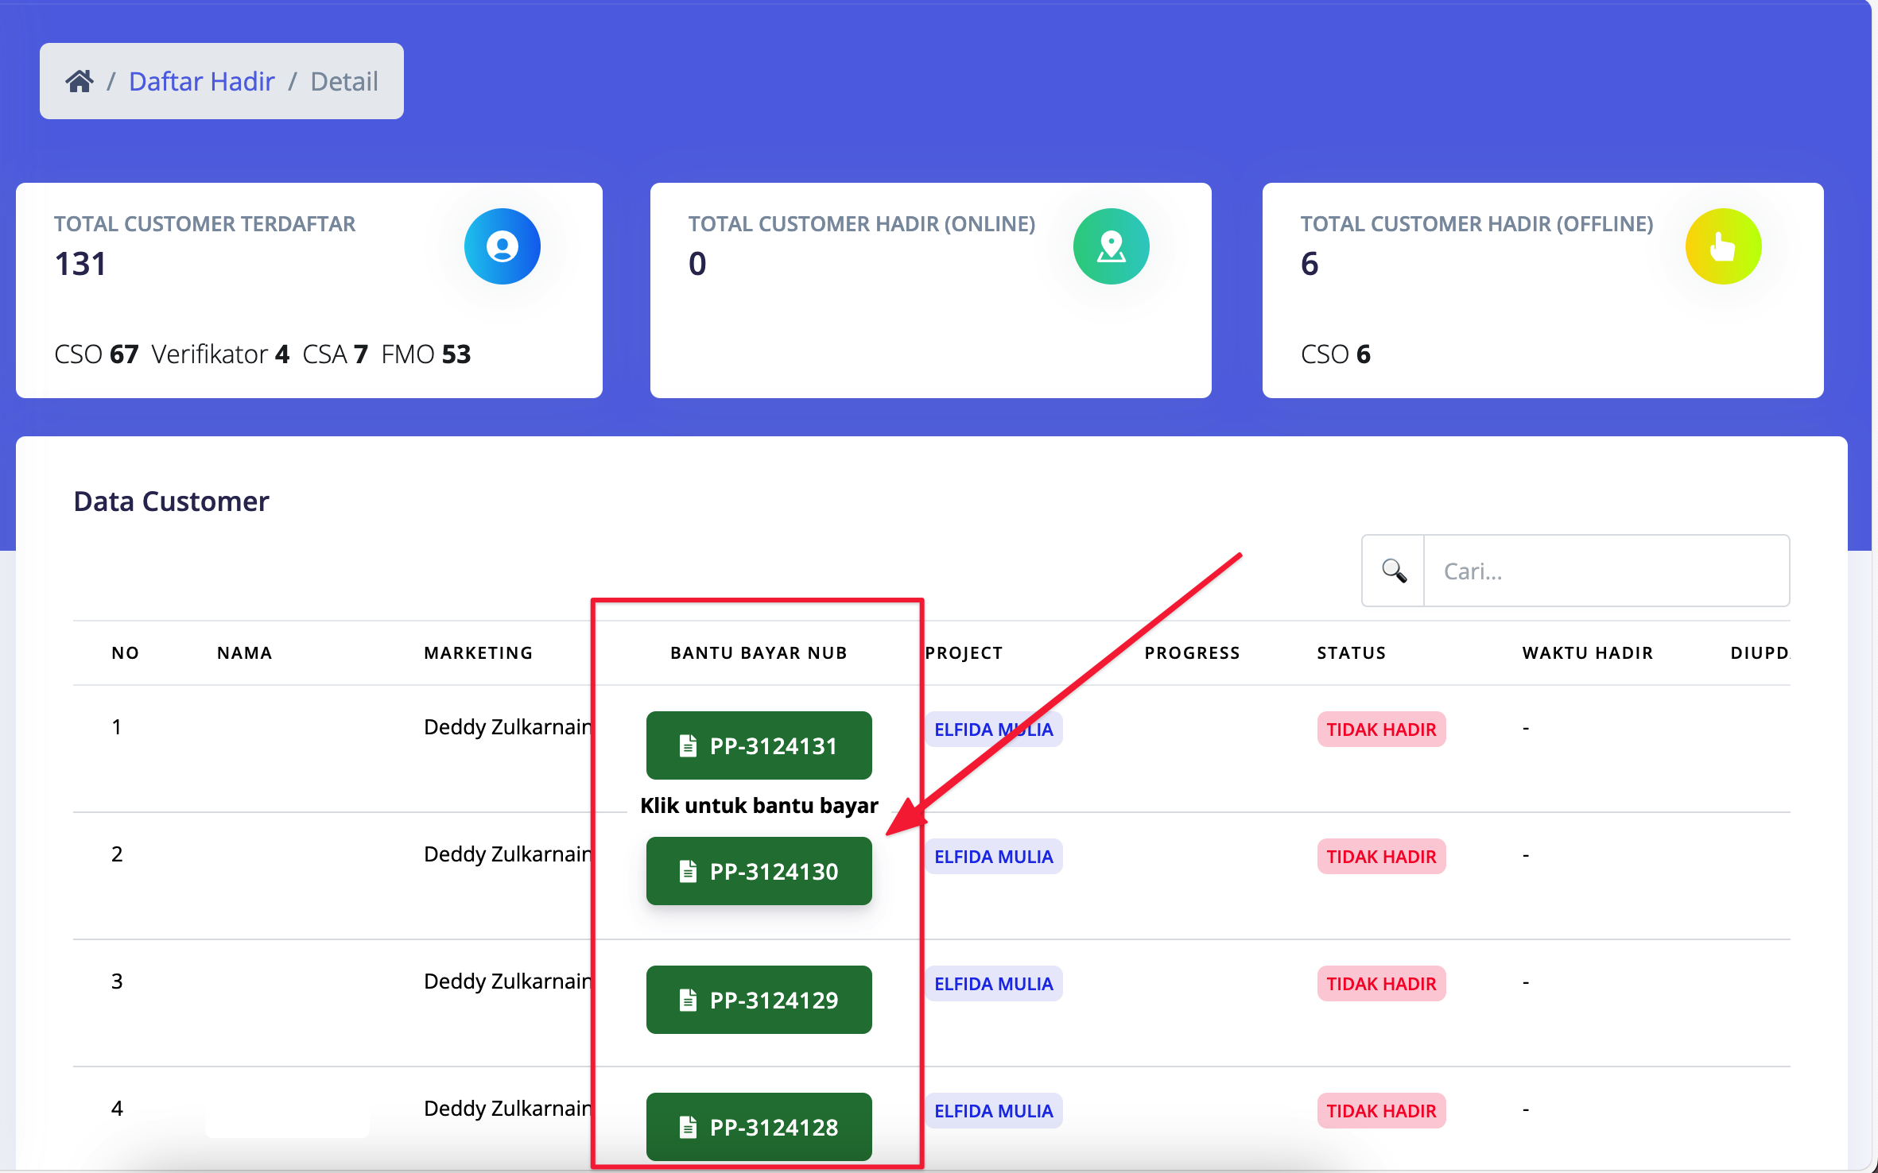
Task: Click the blue registered customer user icon
Action: click(502, 246)
